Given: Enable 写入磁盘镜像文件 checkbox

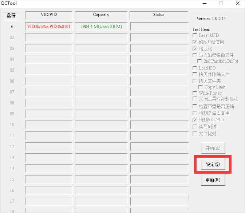Looking at the screenshot, I should (195, 55).
